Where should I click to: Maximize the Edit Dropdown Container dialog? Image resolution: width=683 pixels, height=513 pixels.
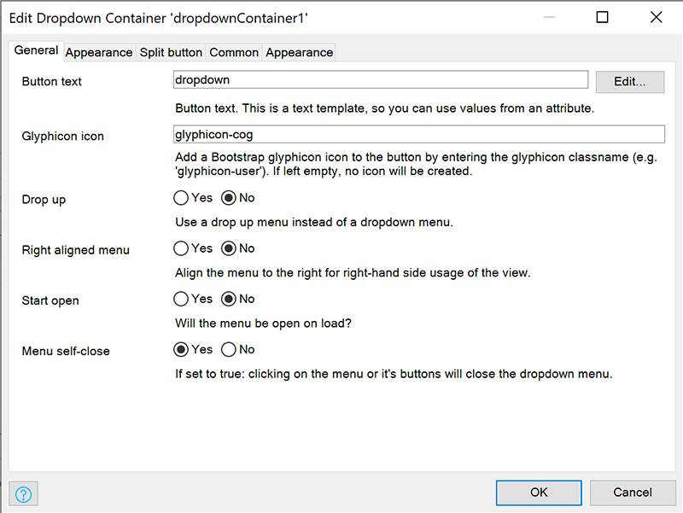602,17
